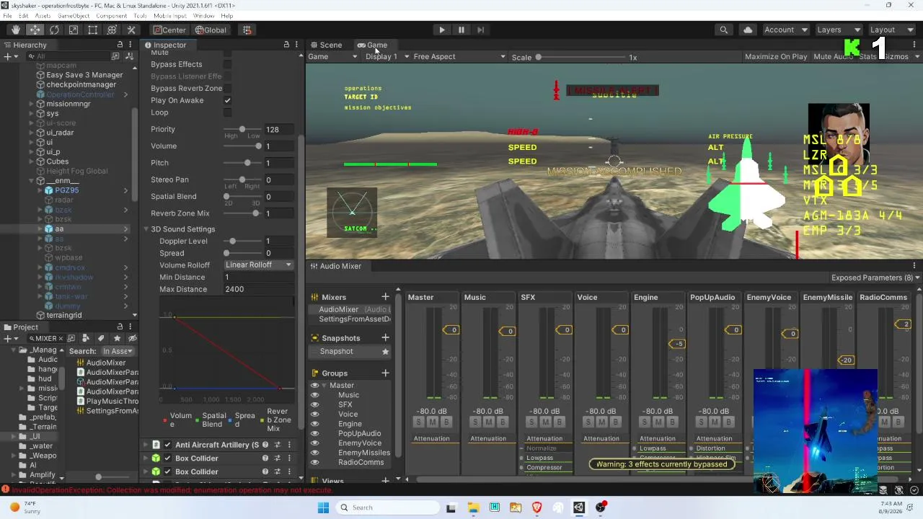Bypass effects on the SFX channel
Image resolution: width=923 pixels, height=519 pixels.
click(x=560, y=422)
